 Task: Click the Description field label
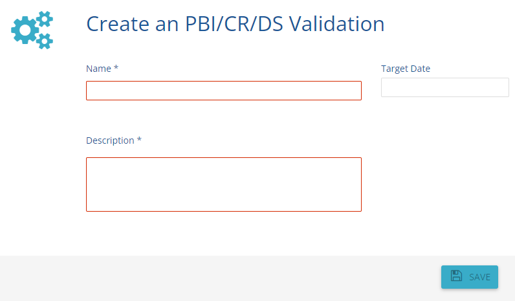pos(110,140)
